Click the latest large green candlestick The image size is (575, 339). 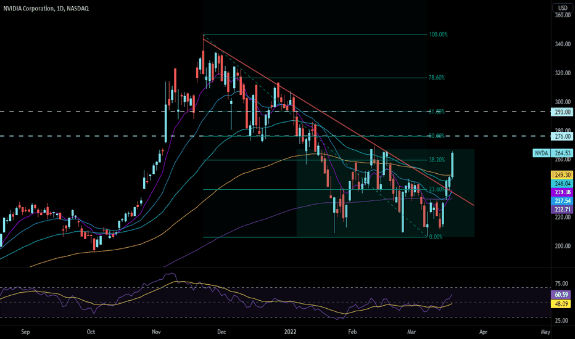point(452,165)
